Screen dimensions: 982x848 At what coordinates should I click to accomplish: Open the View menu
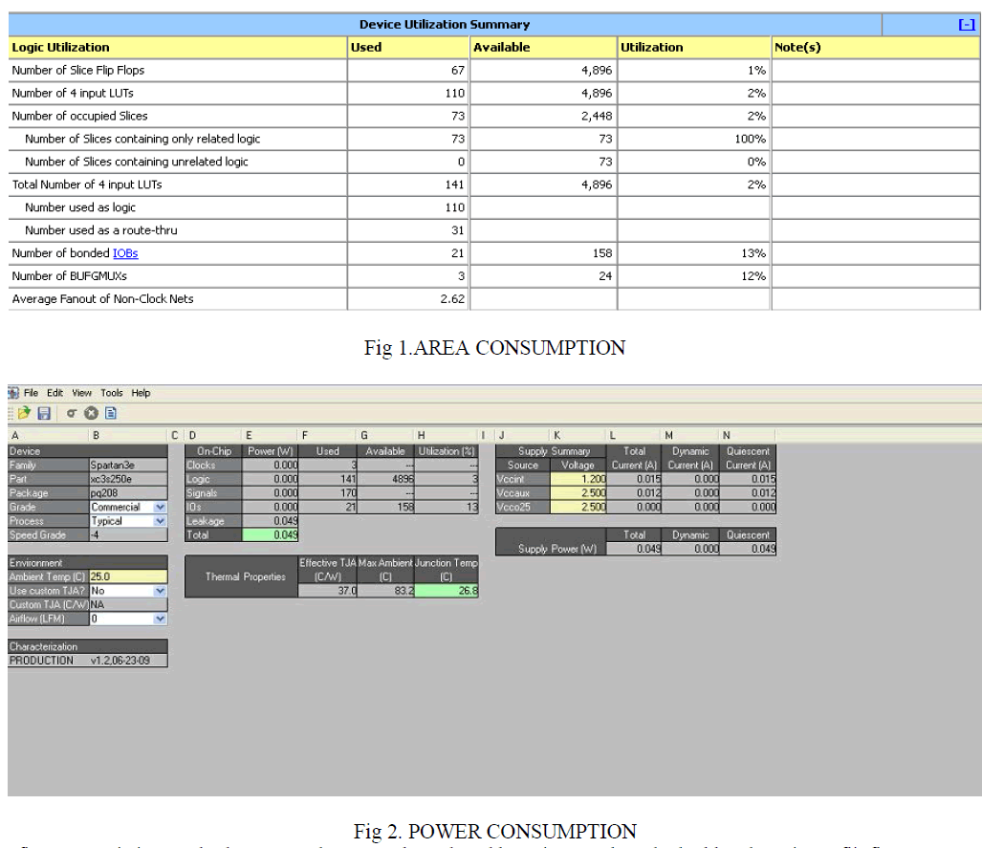click(82, 393)
